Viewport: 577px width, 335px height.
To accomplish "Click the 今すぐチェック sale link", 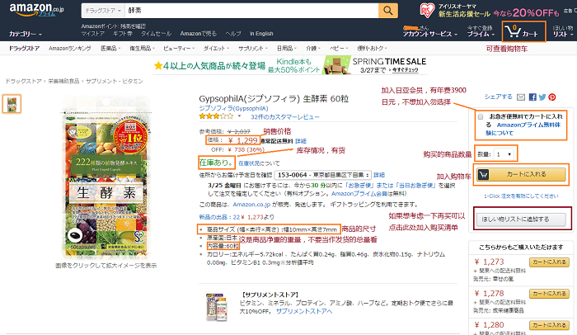I will 406,70.
